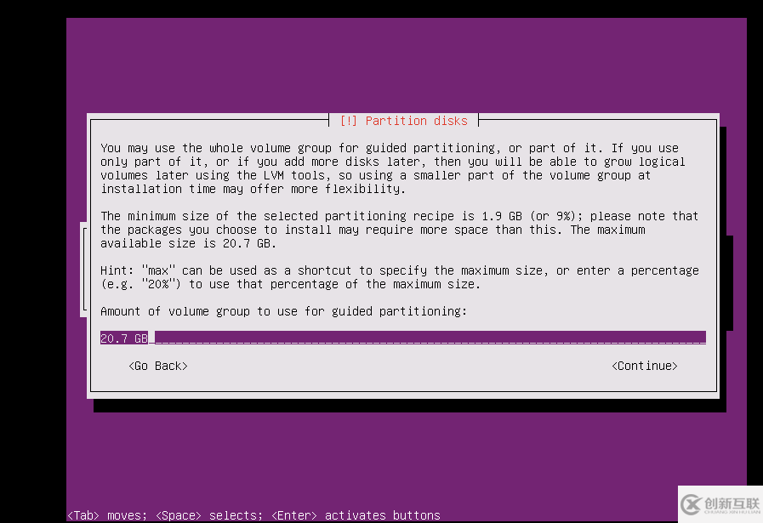
Task: Click the 20.7 GB value to edit it
Action: 123,338
